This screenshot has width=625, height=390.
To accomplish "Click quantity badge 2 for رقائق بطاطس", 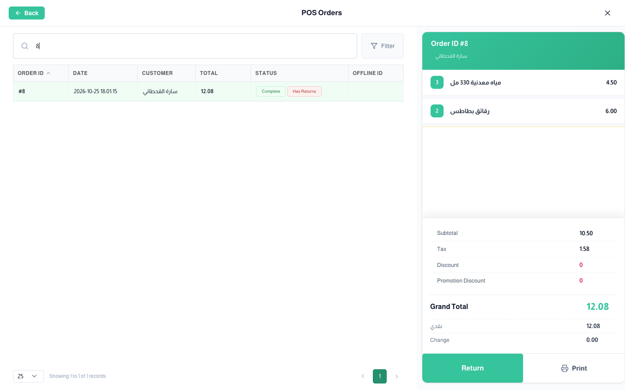I will tap(437, 111).
